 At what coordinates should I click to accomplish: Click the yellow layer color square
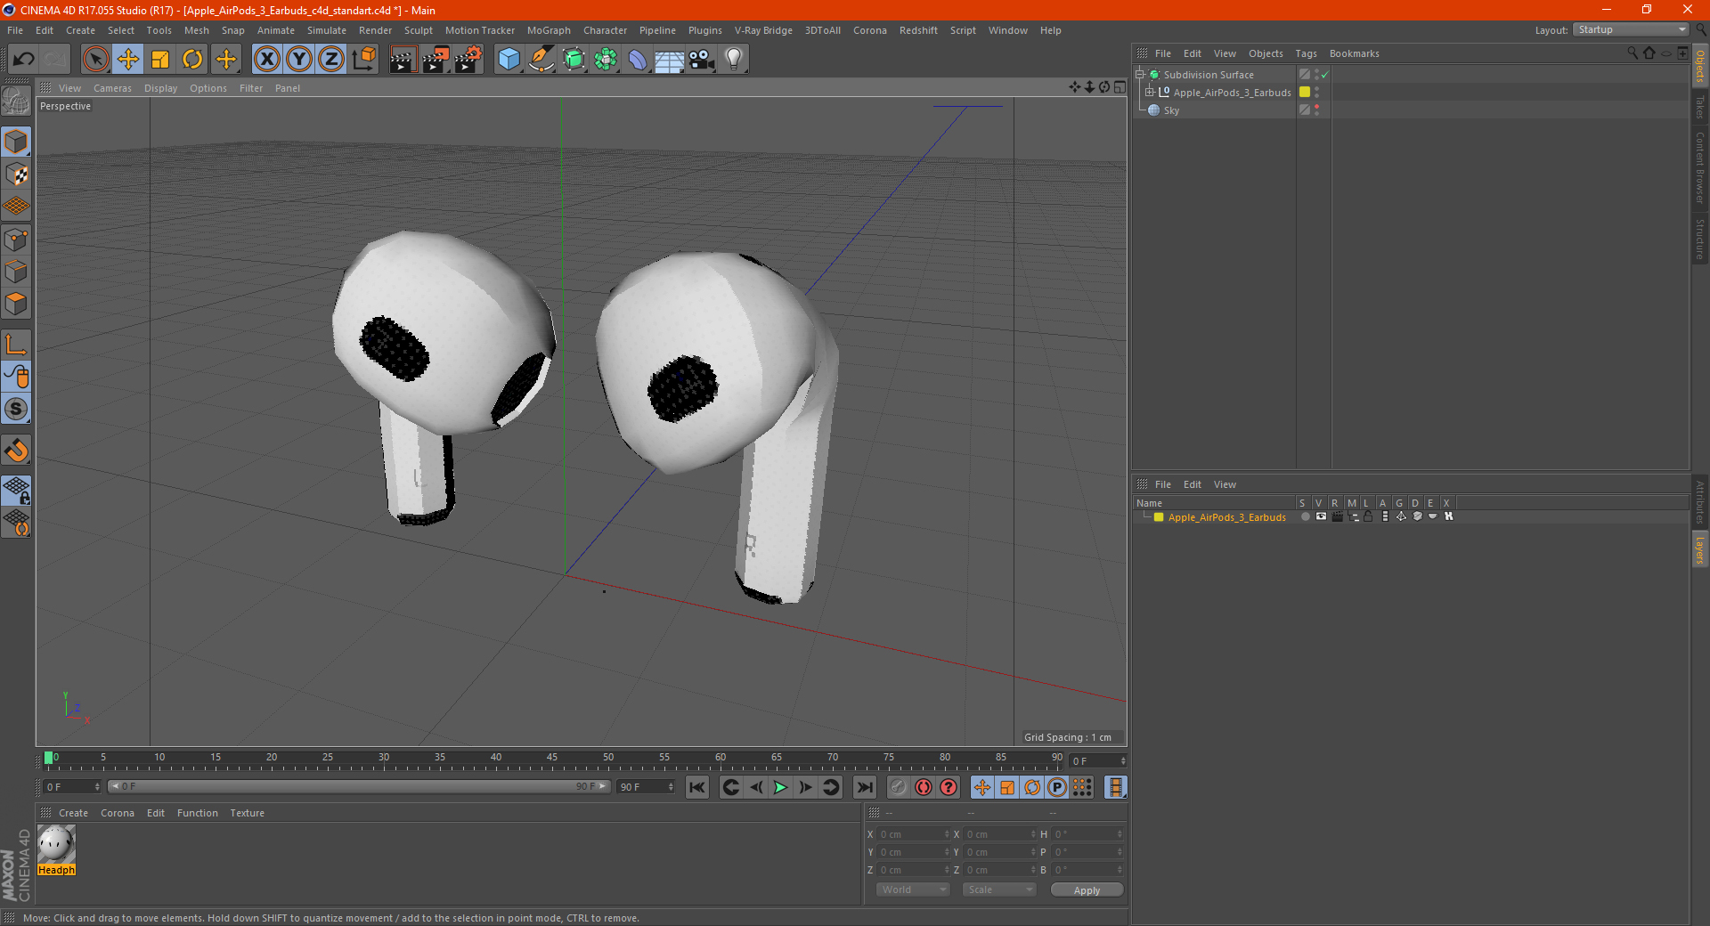click(1159, 517)
